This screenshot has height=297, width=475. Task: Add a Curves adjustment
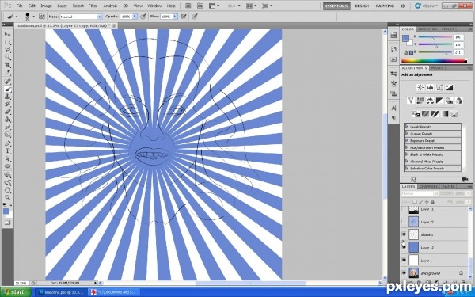[439, 88]
